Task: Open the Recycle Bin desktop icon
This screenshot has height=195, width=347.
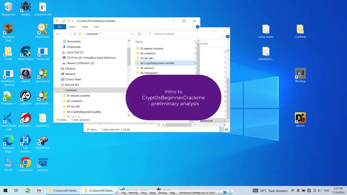Action: coord(8,9)
